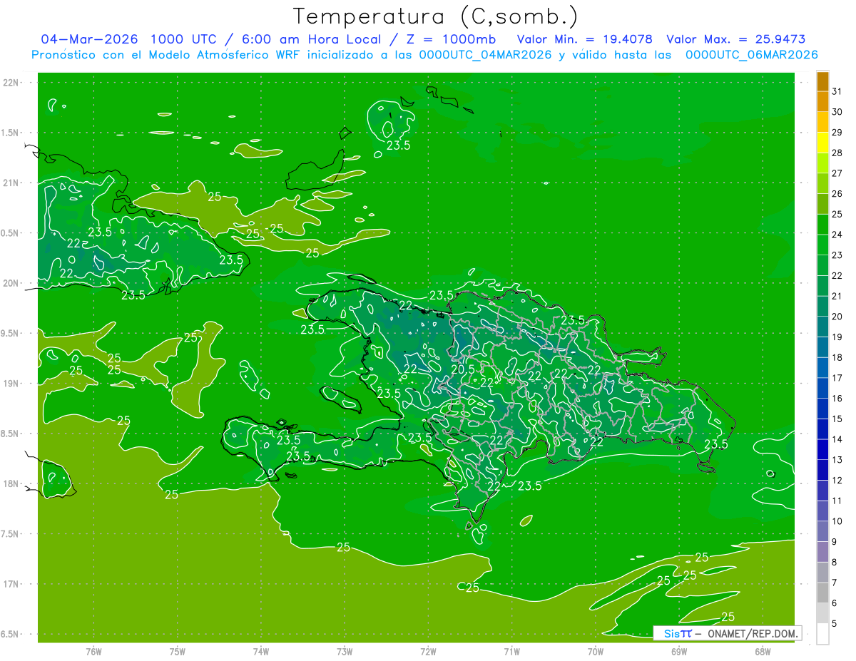Click the '68W' longitude axis label
This screenshot has height=661, width=856.
763,652
